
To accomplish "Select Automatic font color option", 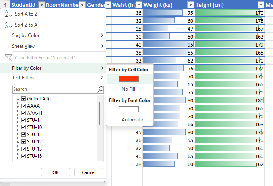I will point(130,120).
